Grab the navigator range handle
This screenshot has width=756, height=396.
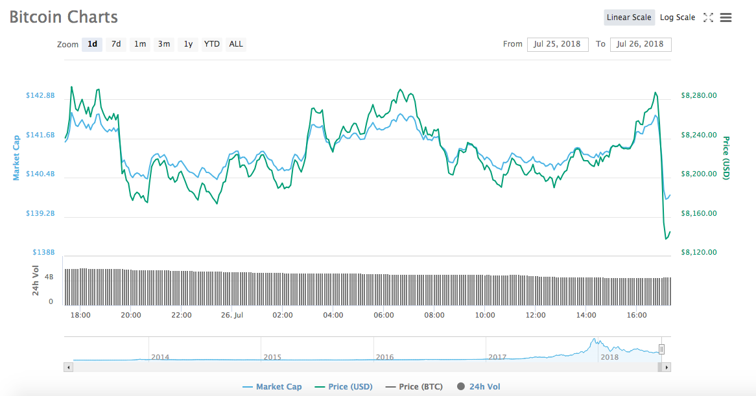[661, 349]
